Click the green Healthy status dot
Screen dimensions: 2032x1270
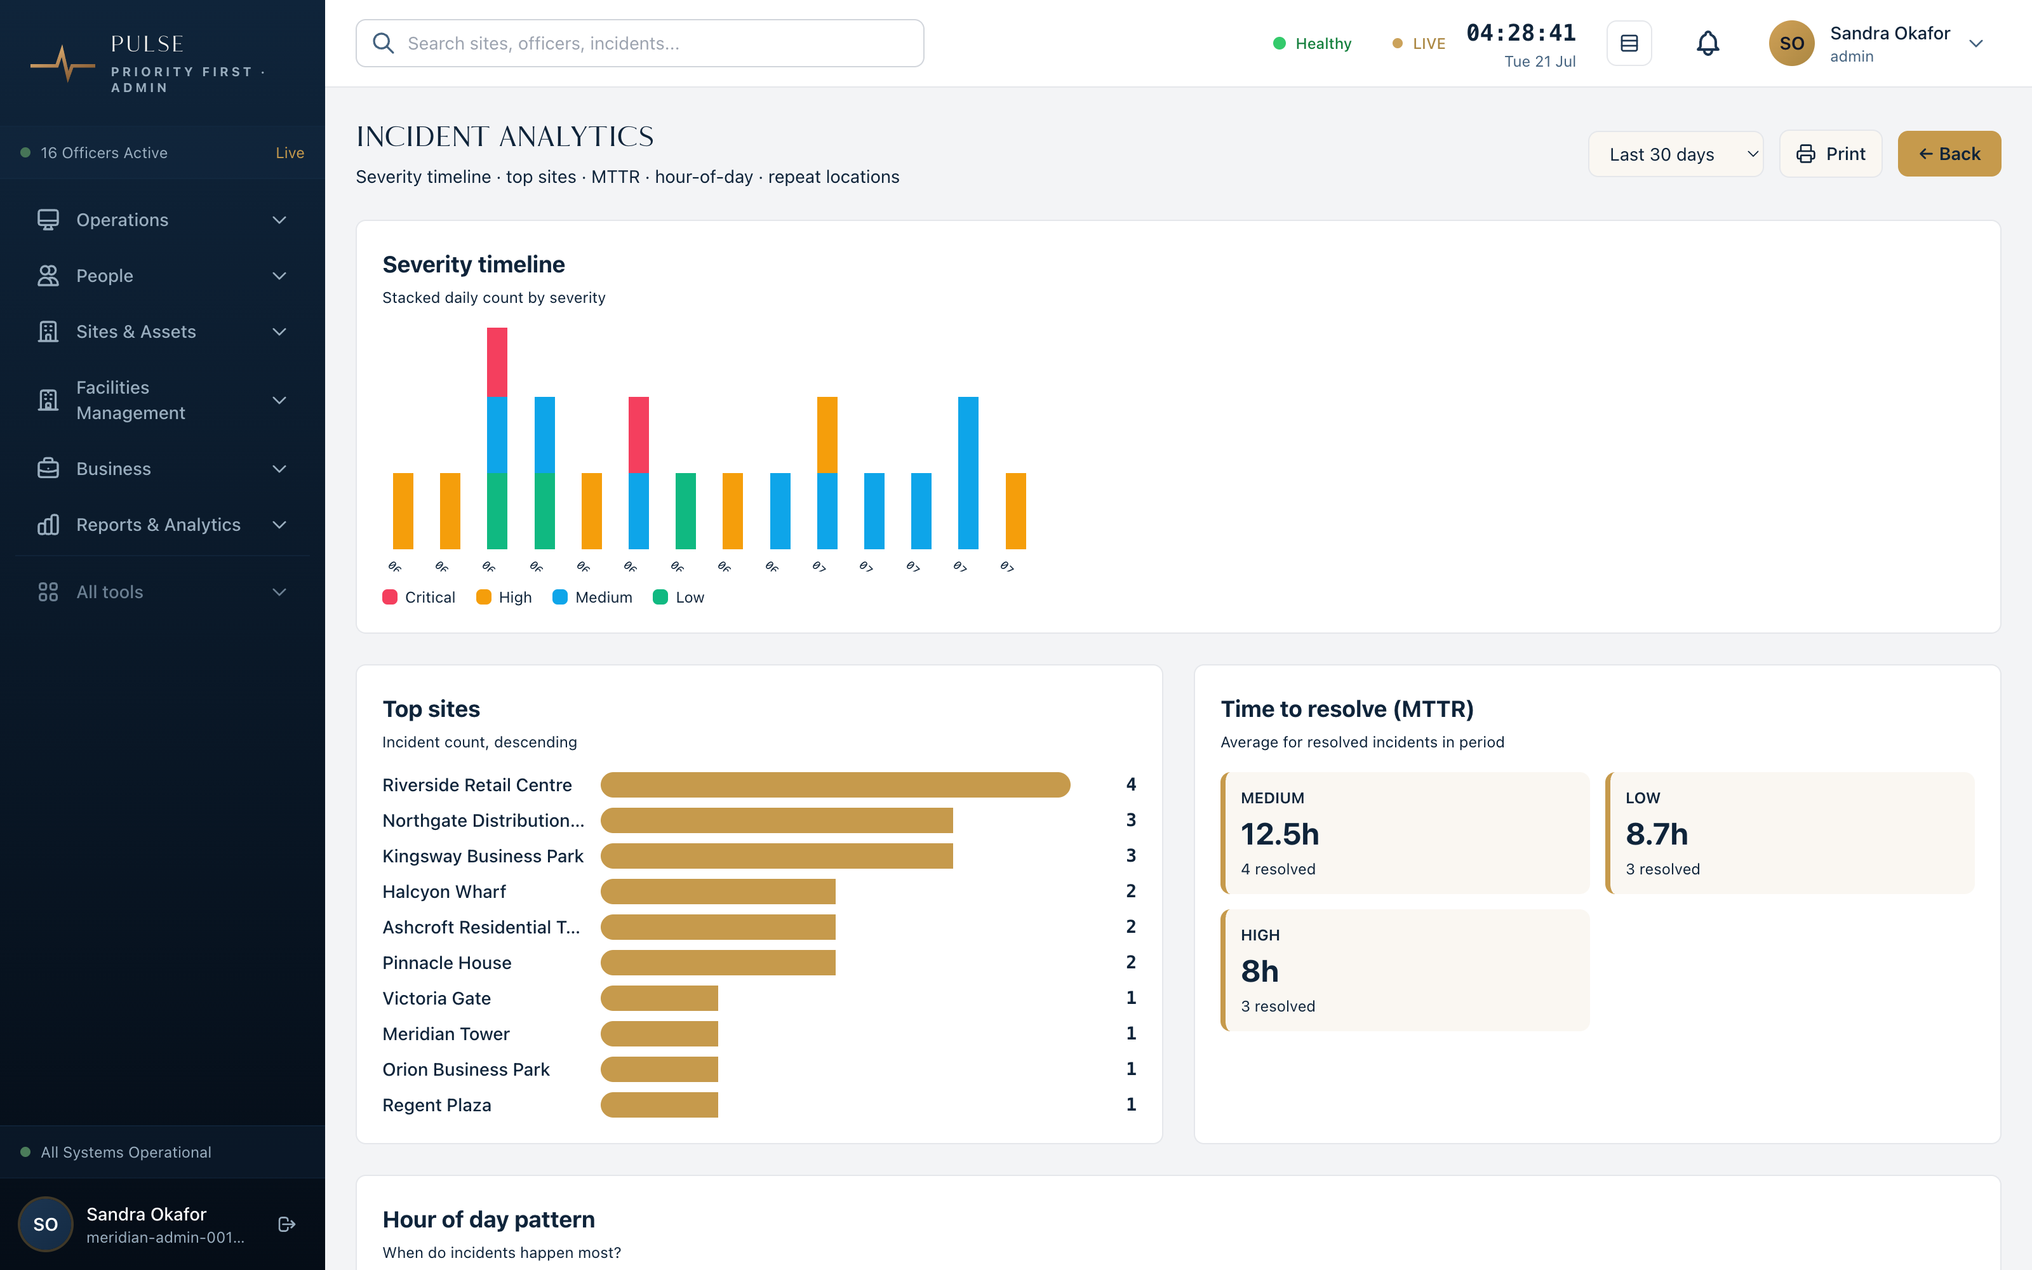(1279, 43)
